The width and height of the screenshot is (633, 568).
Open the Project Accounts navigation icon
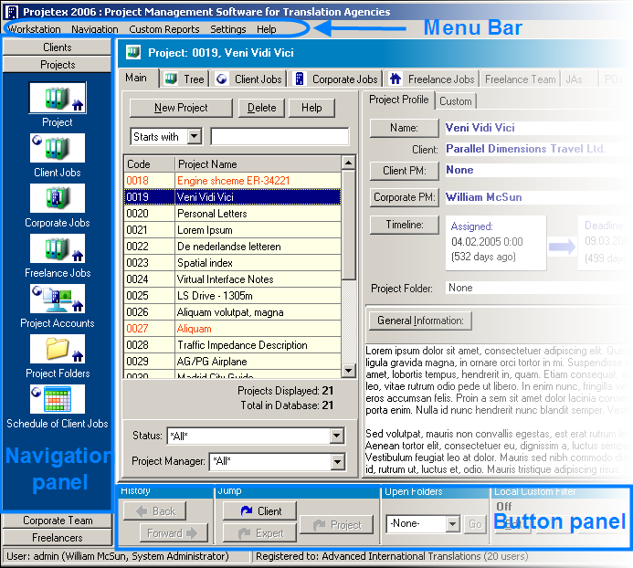tap(58, 299)
